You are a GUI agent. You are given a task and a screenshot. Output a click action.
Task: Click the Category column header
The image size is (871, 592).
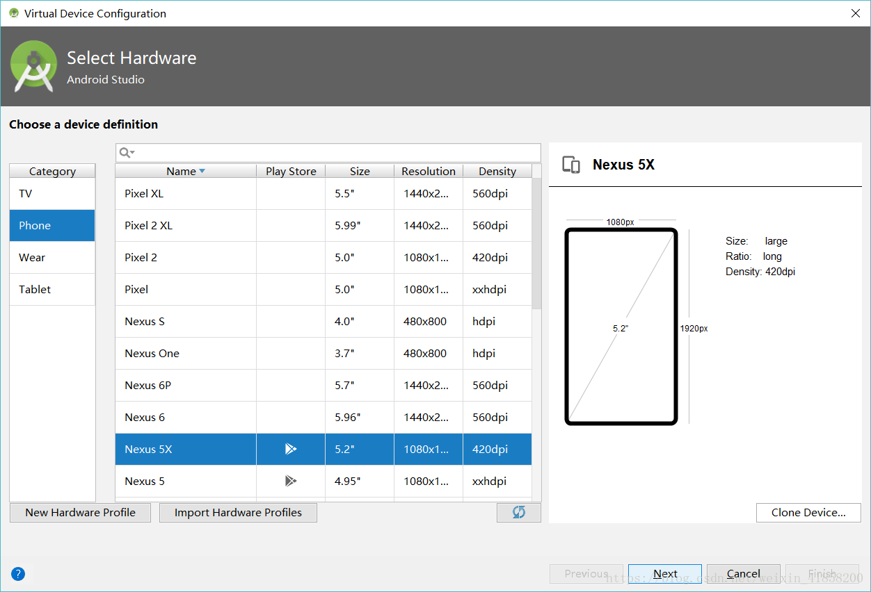tap(52, 171)
